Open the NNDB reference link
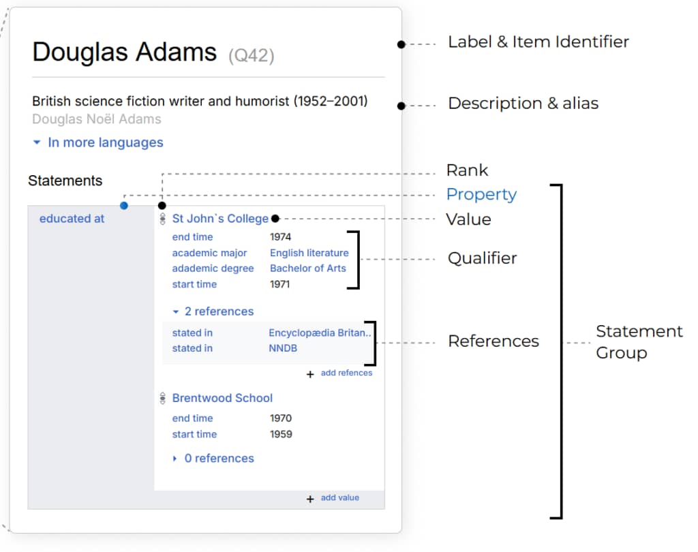The width and height of the screenshot is (698, 552). point(283,348)
